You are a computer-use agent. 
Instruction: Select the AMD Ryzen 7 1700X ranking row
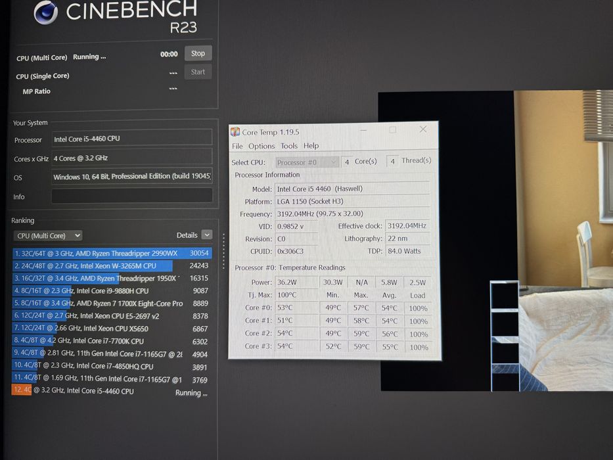tap(112, 303)
